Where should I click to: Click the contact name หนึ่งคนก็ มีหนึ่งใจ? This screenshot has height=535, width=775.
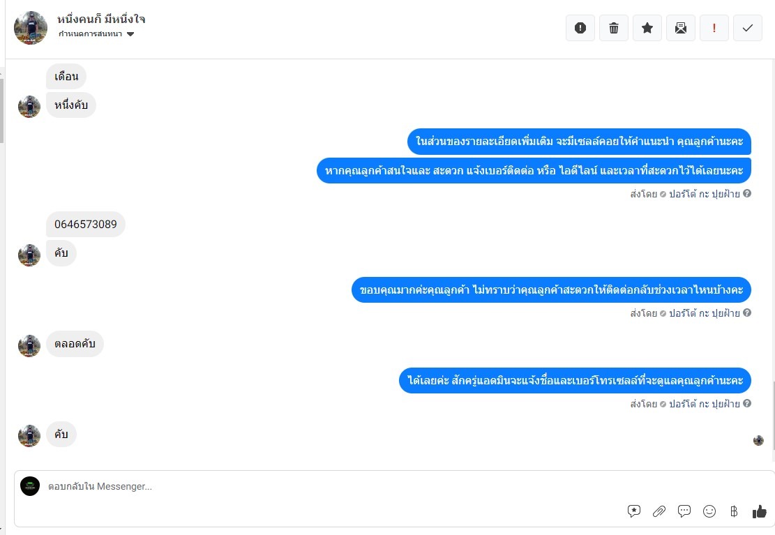101,19
